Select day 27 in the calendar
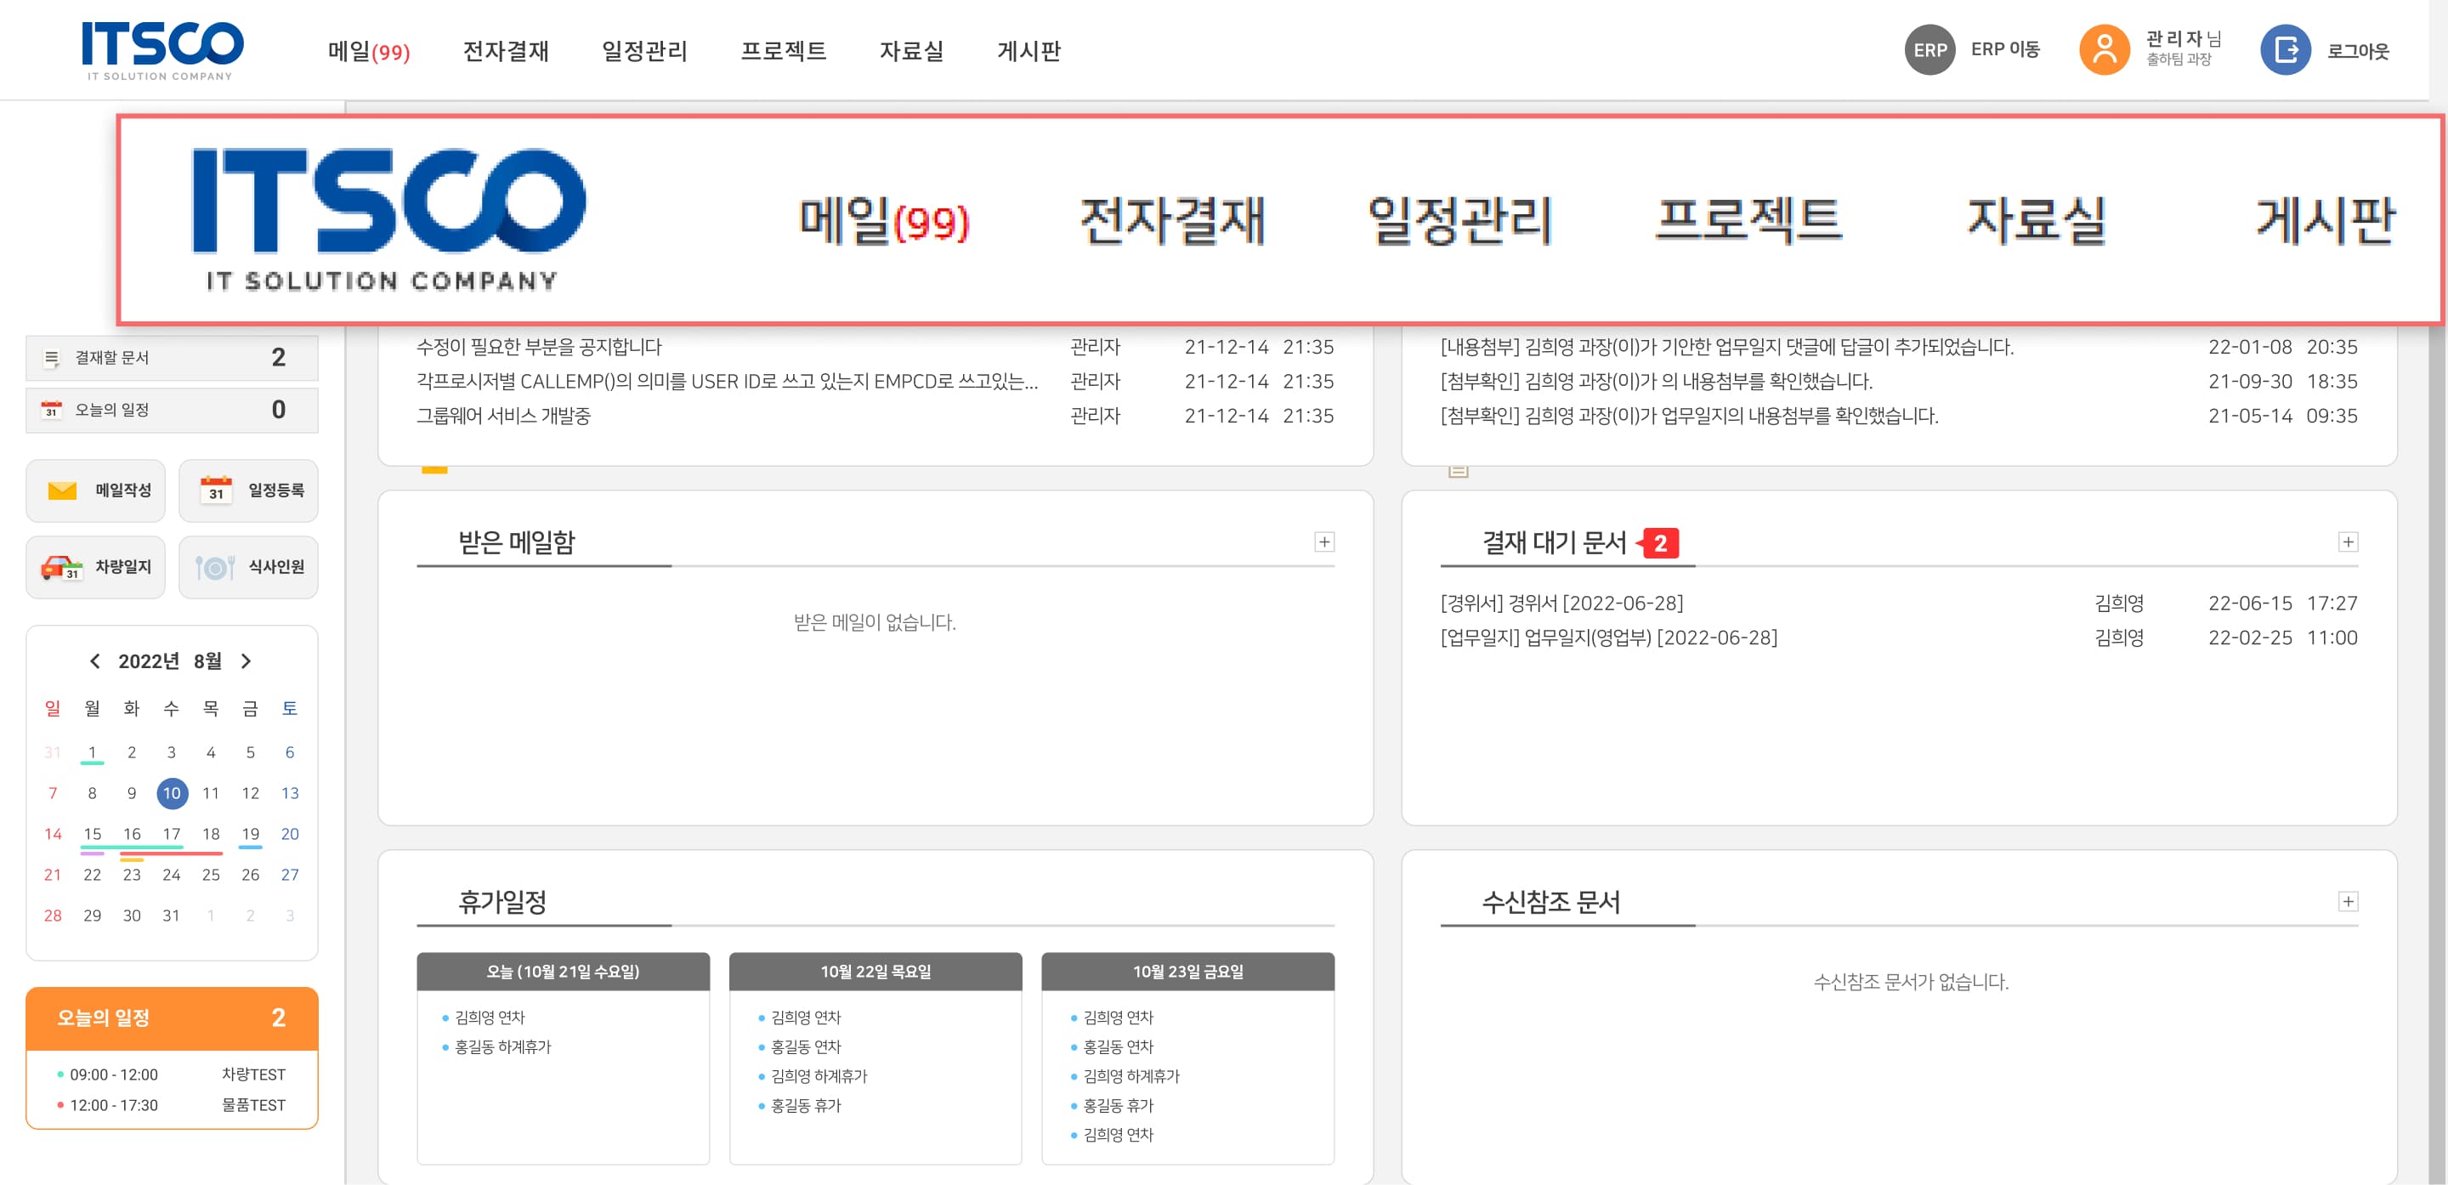Screen dimensions: 2448x1185 [290, 874]
